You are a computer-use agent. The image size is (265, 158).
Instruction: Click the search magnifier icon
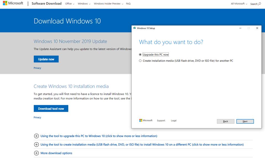click(x=259, y=4)
